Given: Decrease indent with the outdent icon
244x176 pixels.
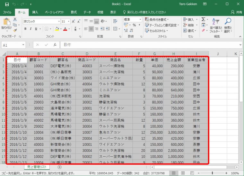Looking at the screenshot, I should [102, 29].
